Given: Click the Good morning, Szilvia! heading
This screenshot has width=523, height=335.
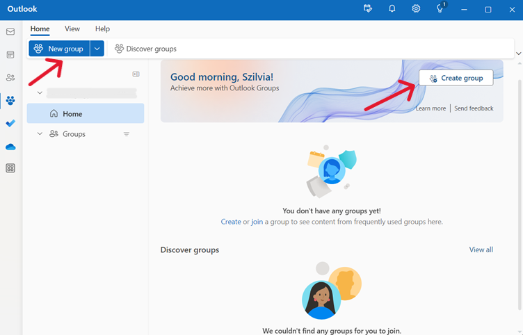Looking at the screenshot, I should point(222,77).
